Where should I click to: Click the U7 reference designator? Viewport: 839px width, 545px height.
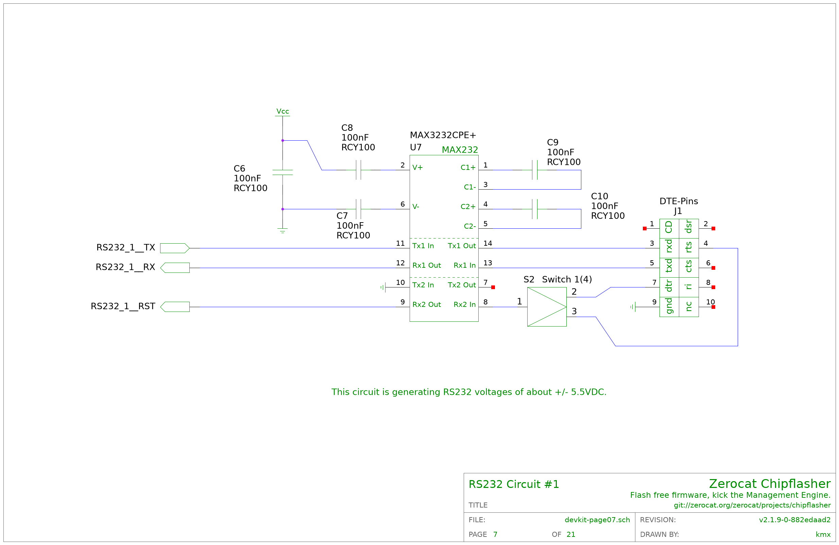[416, 147]
